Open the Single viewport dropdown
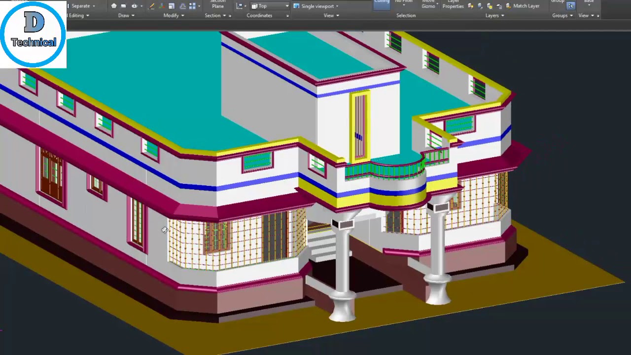This screenshot has width=631, height=355. (x=317, y=6)
